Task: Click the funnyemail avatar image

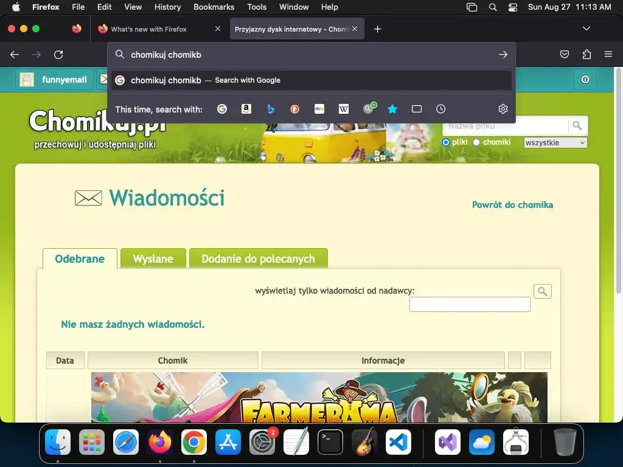Action: point(27,80)
